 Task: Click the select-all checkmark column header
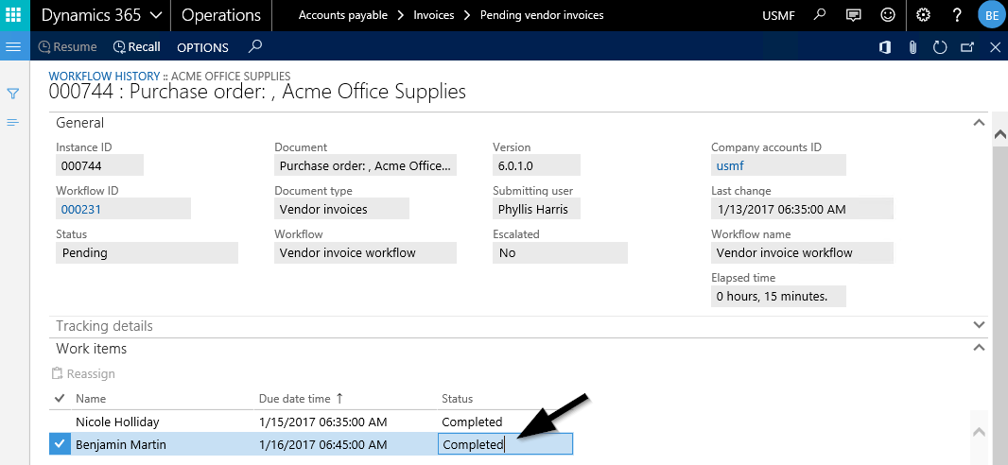[x=61, y=399]
